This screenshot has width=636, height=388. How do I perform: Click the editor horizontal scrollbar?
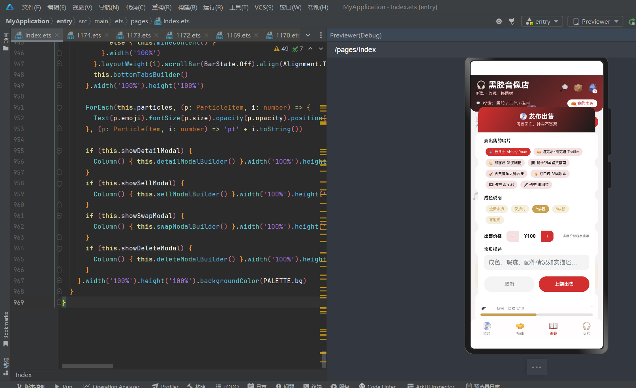coord(88,366)
